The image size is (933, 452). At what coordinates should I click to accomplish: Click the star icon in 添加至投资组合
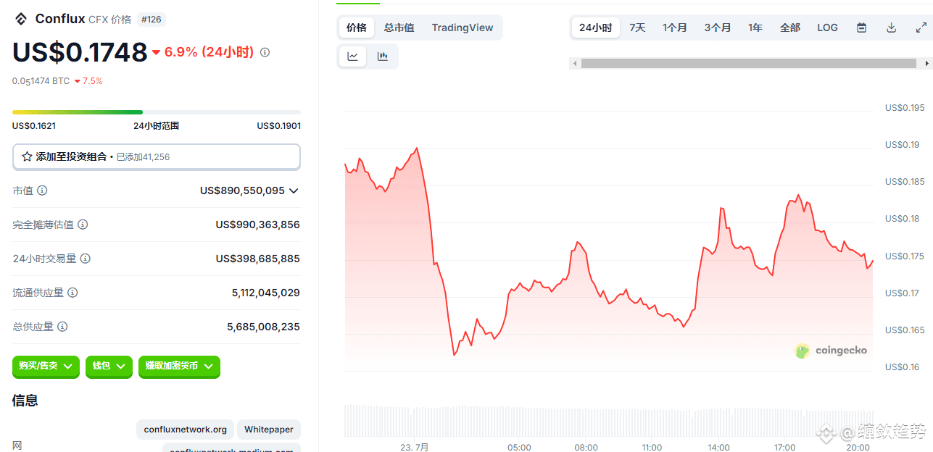coord(27,156)
